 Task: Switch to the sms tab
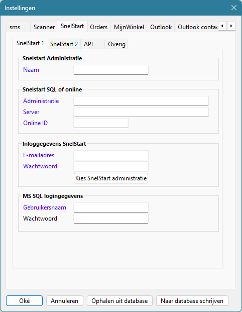pos(18,27)
